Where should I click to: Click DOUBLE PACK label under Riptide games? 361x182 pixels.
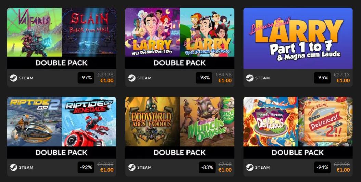point(61,153)
